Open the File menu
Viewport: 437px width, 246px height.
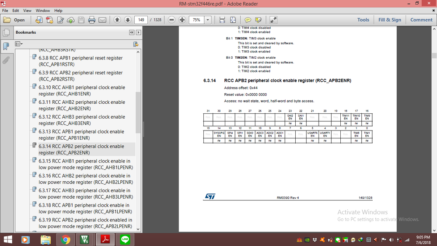pyautogui.click(x=5, y=11)
